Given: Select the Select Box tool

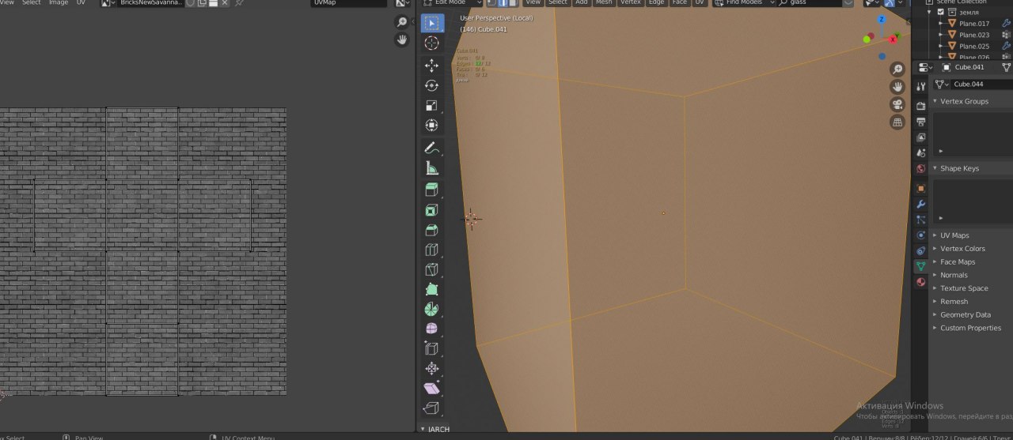Looking at the screenshot, I should click(432, 23).
